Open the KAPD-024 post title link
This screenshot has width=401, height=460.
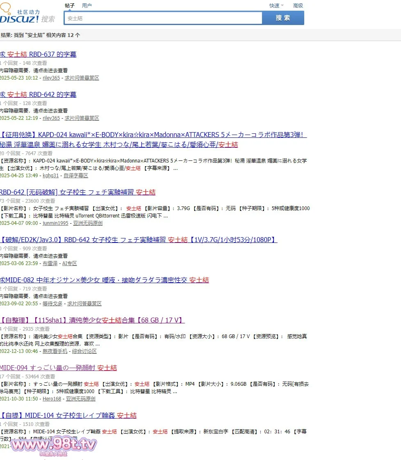click(153, 135)
